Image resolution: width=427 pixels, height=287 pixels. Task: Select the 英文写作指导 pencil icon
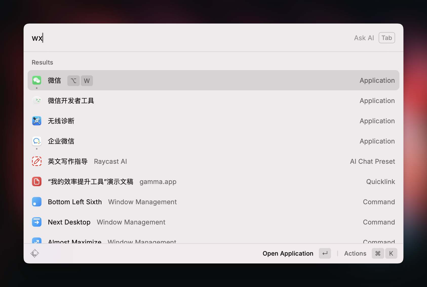[37, 161]
